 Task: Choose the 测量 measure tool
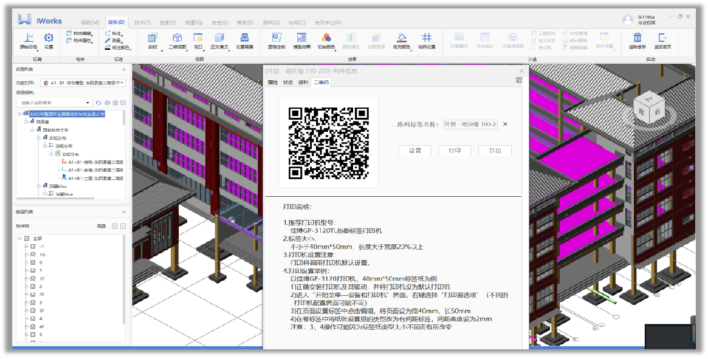pos(114,41)
